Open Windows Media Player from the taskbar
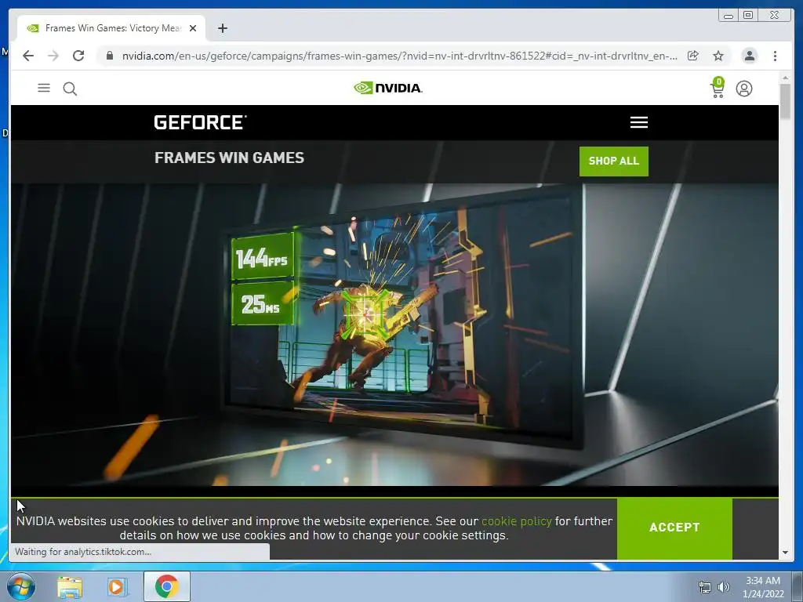The image size is (803, 602). click(117, 586)
